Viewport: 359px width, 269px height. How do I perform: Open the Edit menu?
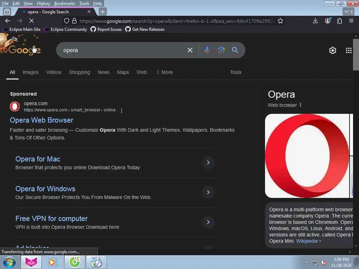click(16, 4)
